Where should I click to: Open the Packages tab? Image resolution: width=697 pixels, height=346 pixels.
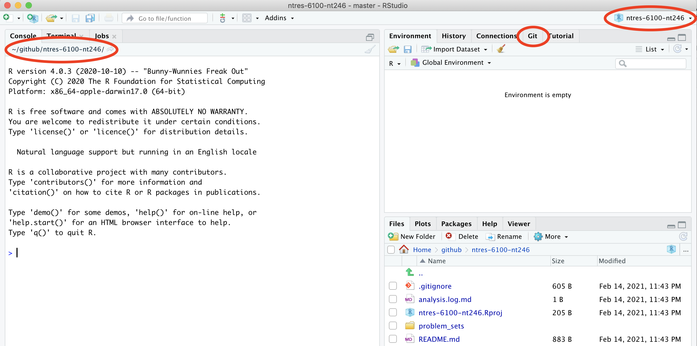point(456,224)
